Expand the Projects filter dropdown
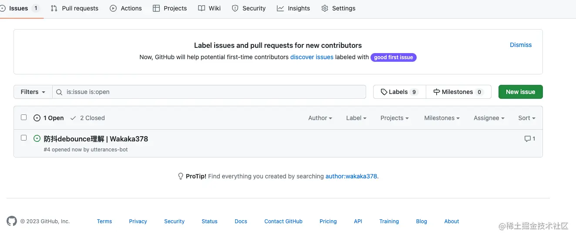 (394, 118)
